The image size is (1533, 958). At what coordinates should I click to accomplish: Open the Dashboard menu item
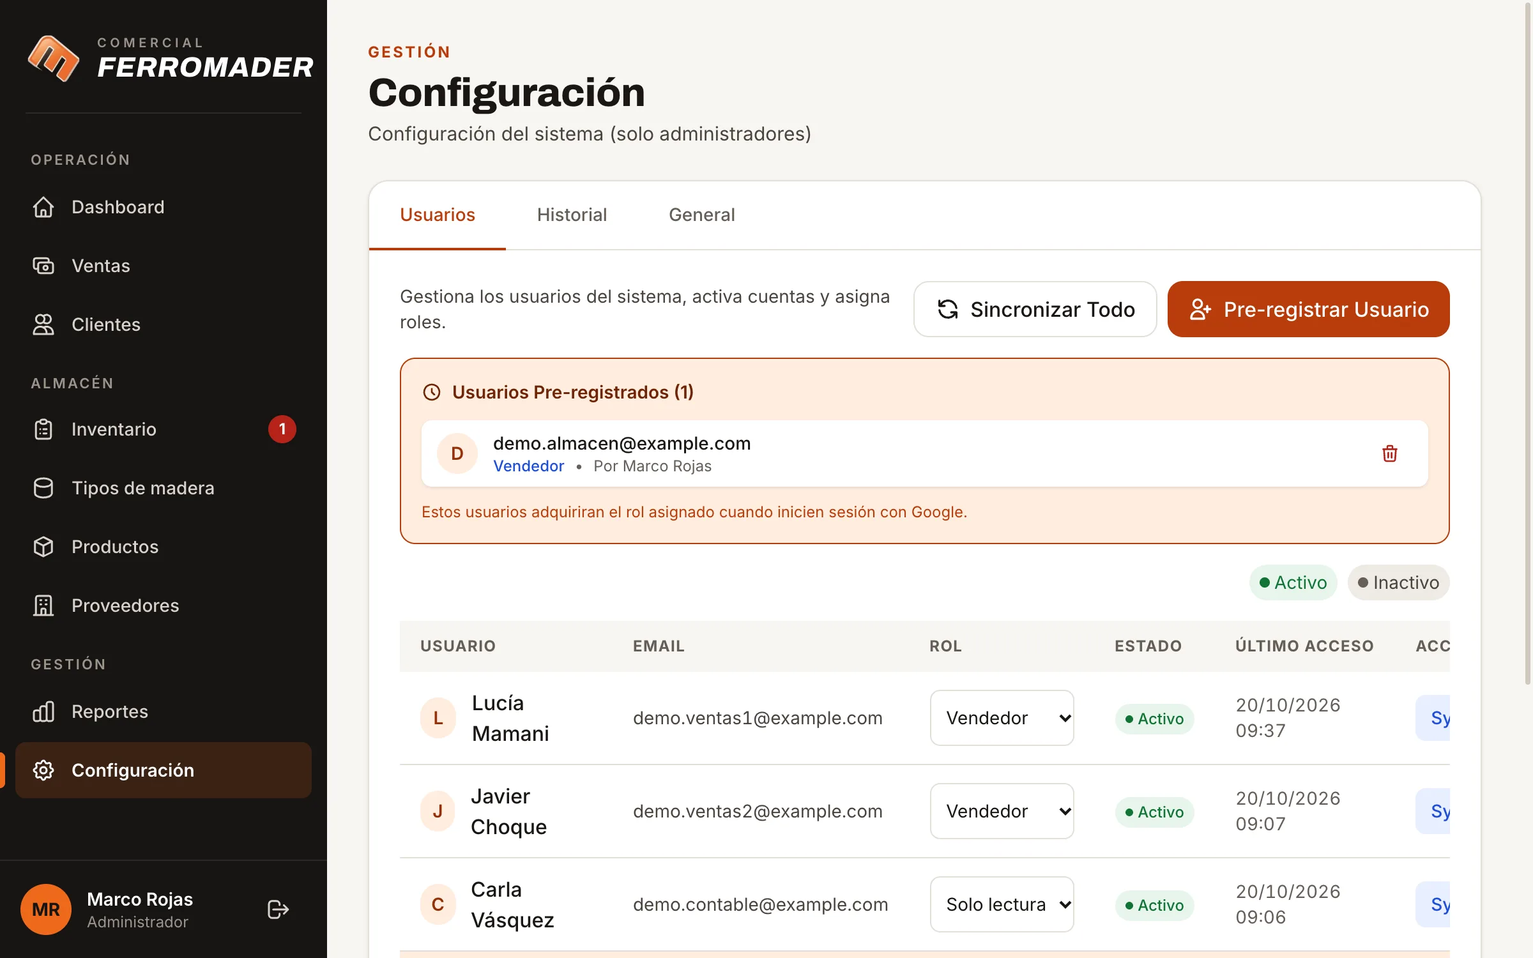164,207
